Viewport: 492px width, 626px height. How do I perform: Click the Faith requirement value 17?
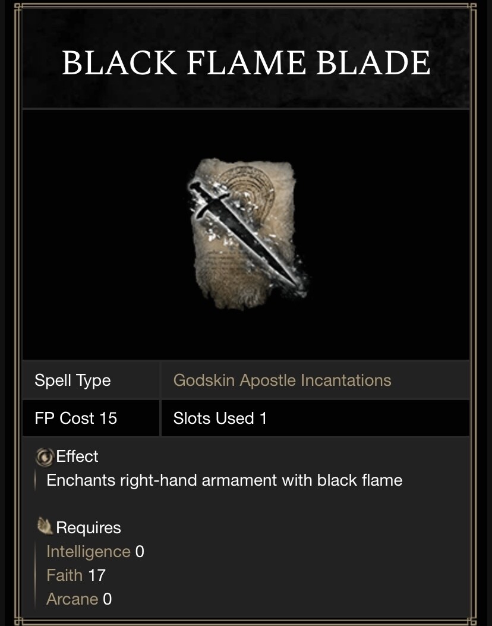(97, 575)
